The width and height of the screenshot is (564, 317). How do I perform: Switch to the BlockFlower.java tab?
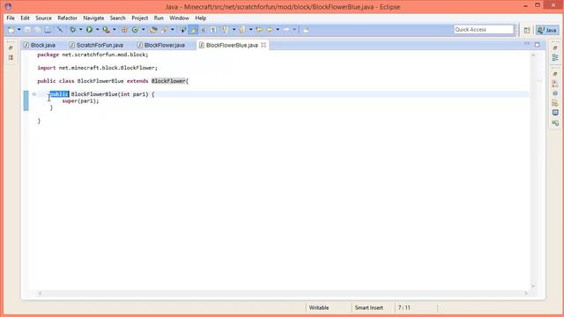161,45
